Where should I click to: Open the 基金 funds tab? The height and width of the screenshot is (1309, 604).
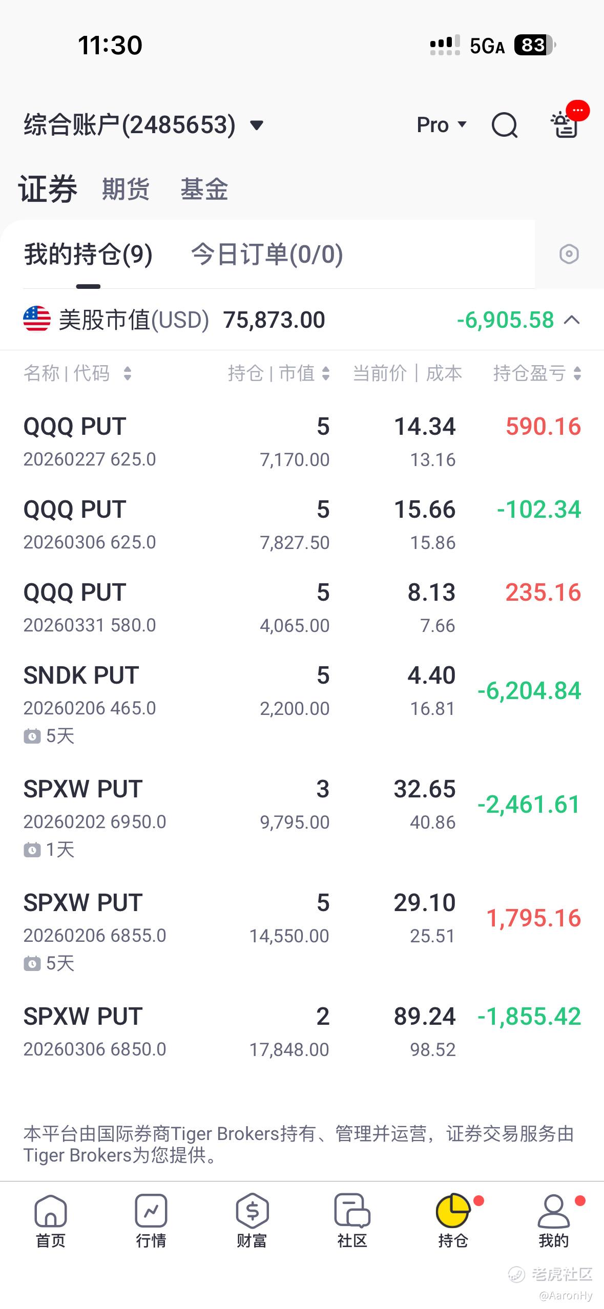[204, 189]
